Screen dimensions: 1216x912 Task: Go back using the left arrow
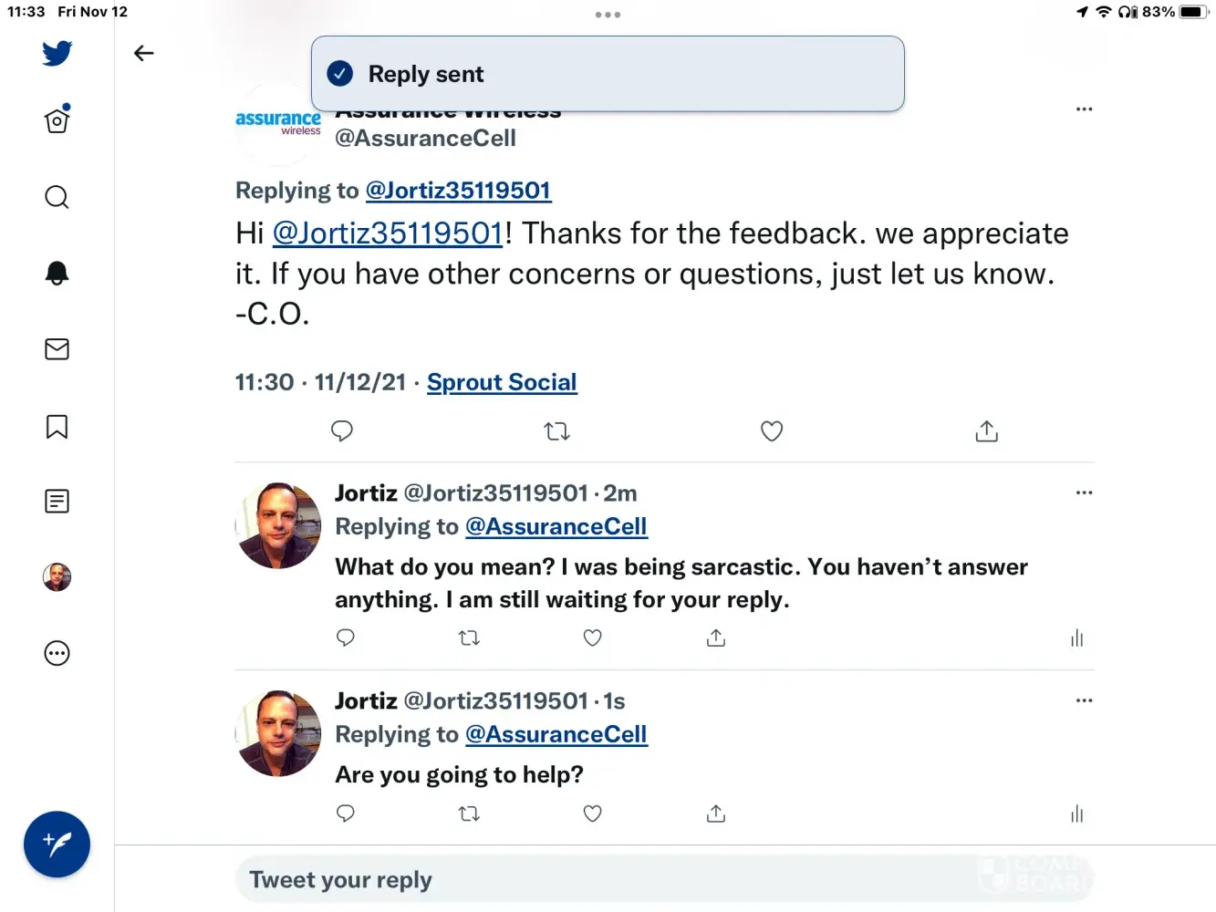tap(144, 54)
